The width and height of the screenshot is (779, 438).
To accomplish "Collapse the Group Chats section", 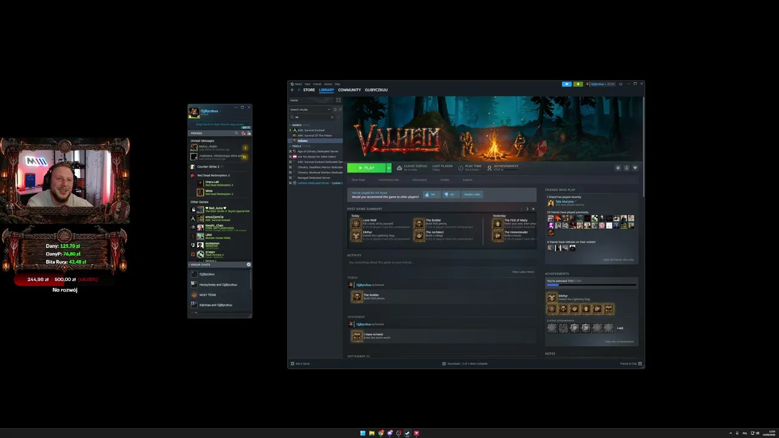I will [x=190, y=265].
